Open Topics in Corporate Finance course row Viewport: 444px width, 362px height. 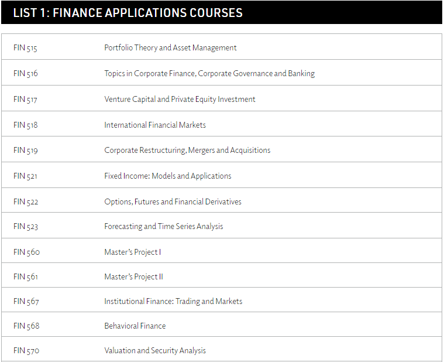(x=222, y=73)
